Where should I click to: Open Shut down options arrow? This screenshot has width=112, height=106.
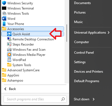click(93, 99)
